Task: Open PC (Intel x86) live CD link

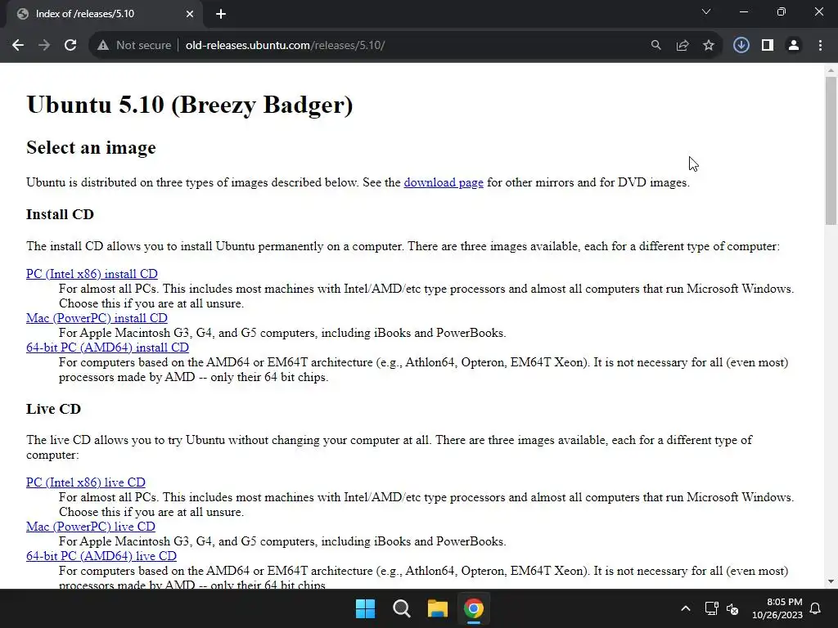Action: [x=85, y=482]
